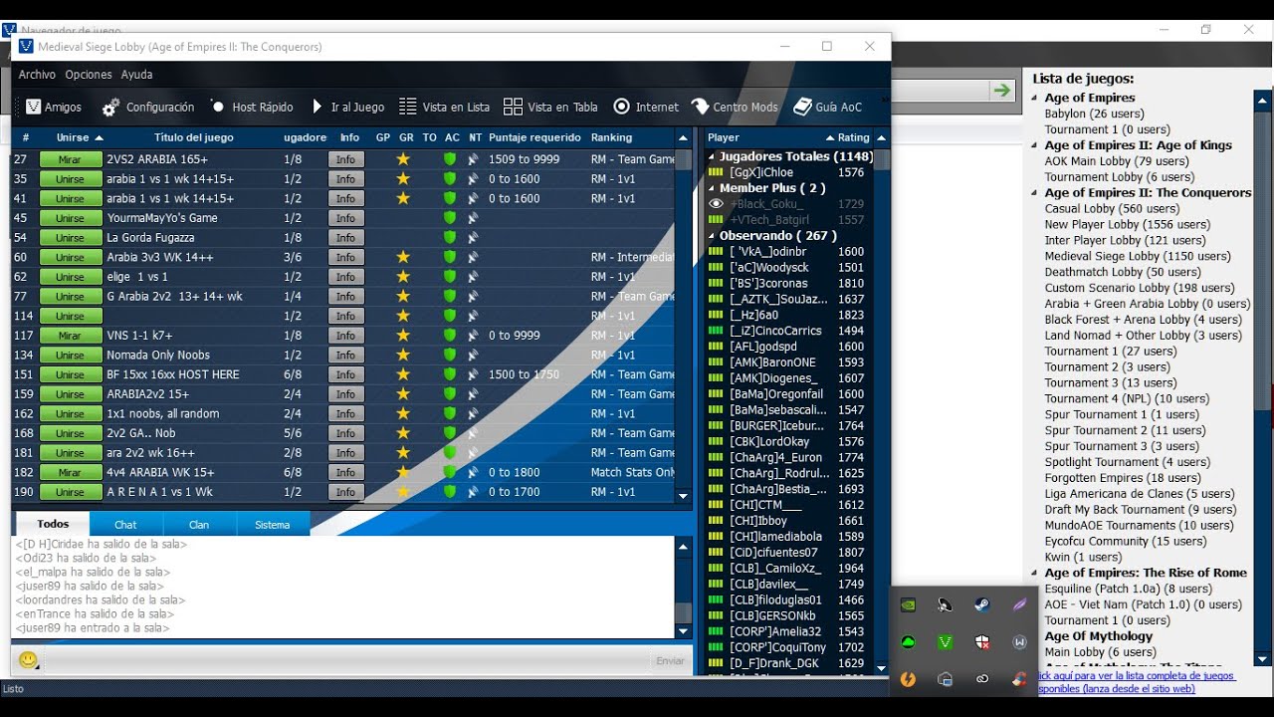Click Info for BF 15xx 16xx HOST HERE
The height and width of the screenshot is (717, 1274).
[x=345, y=374]
